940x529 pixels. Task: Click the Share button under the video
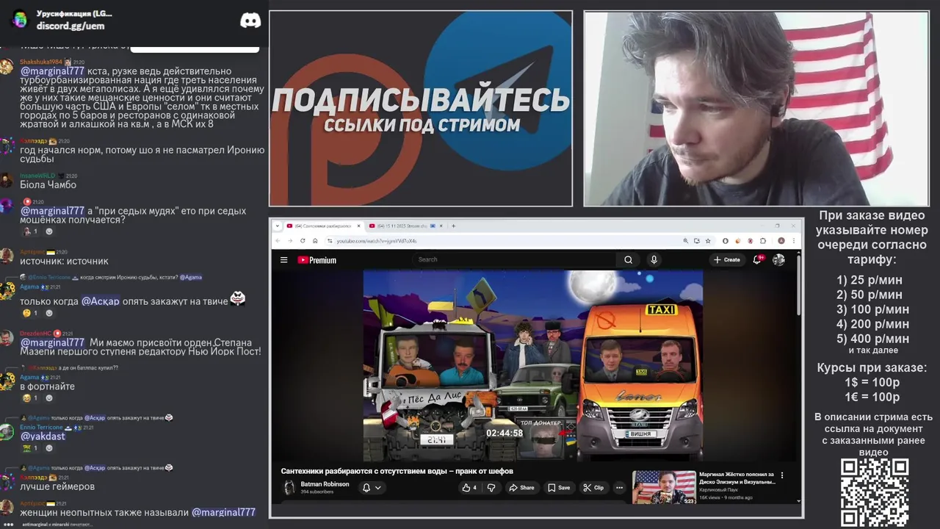click(521, 488)
